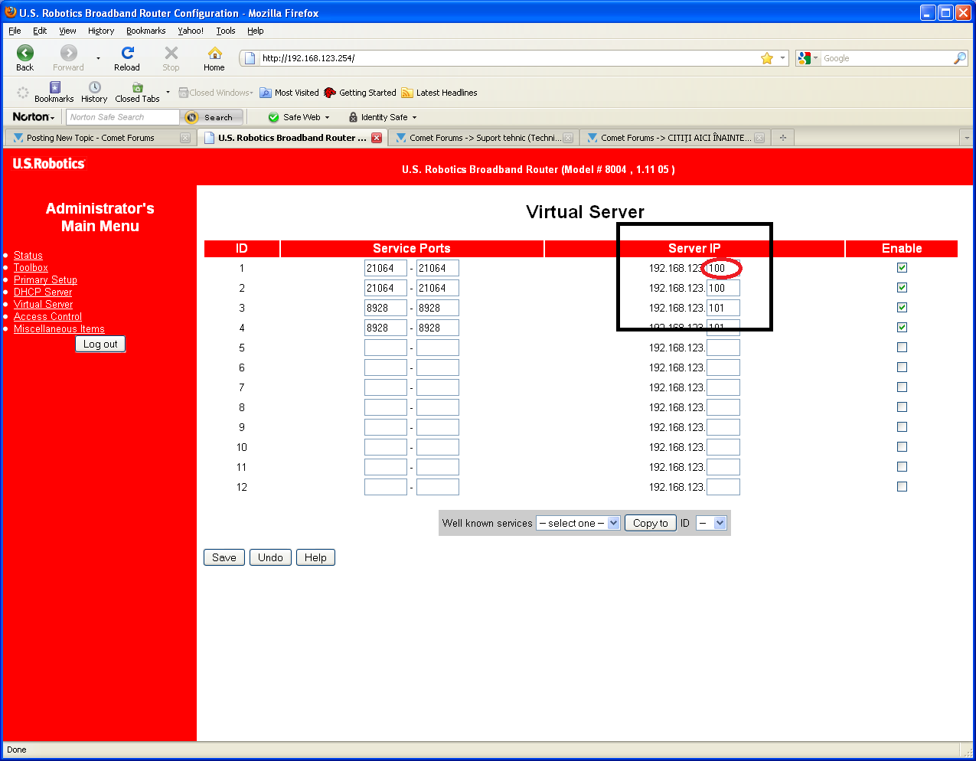976x761 pixels.
Task: Open the Primary Setup link
Action: point(45,279)
